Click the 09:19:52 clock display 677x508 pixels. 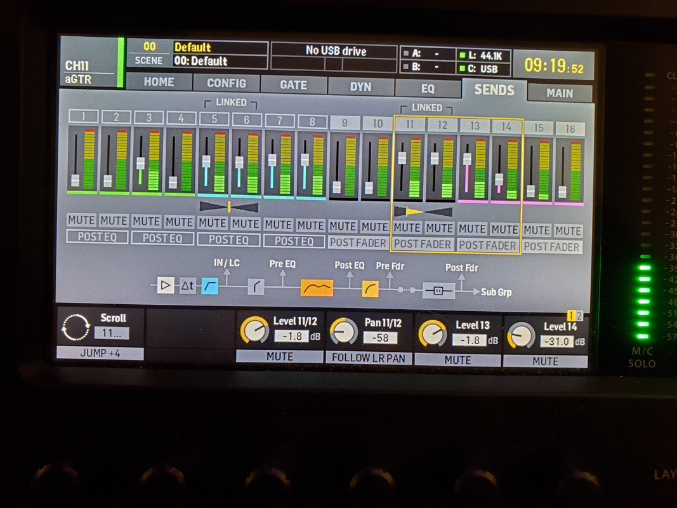tap(554, 66)
